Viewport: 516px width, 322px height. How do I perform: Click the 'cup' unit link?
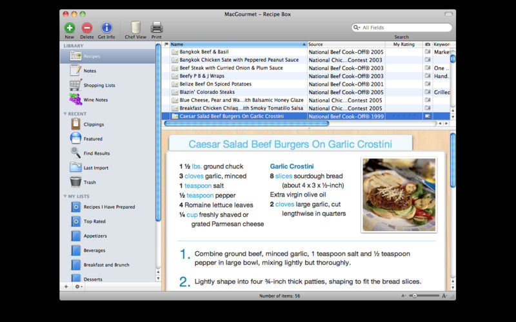pos(192,215)
